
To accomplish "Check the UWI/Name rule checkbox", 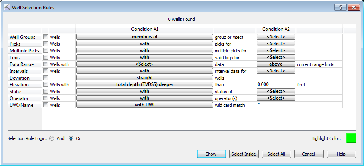I will pyautogui.click(x=46, y=105).
